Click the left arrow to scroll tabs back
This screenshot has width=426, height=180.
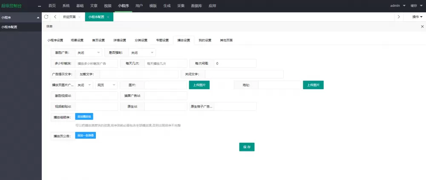click(55, 17)
